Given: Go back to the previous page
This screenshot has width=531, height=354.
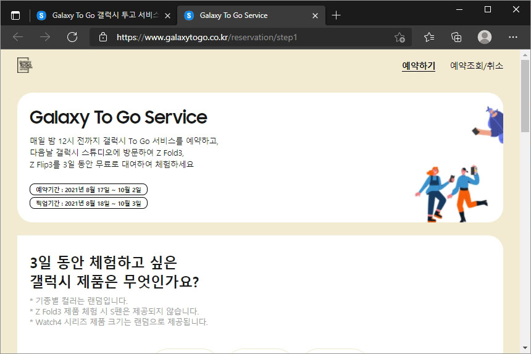Looking at the screenshot, I should (x=18, y=37).
